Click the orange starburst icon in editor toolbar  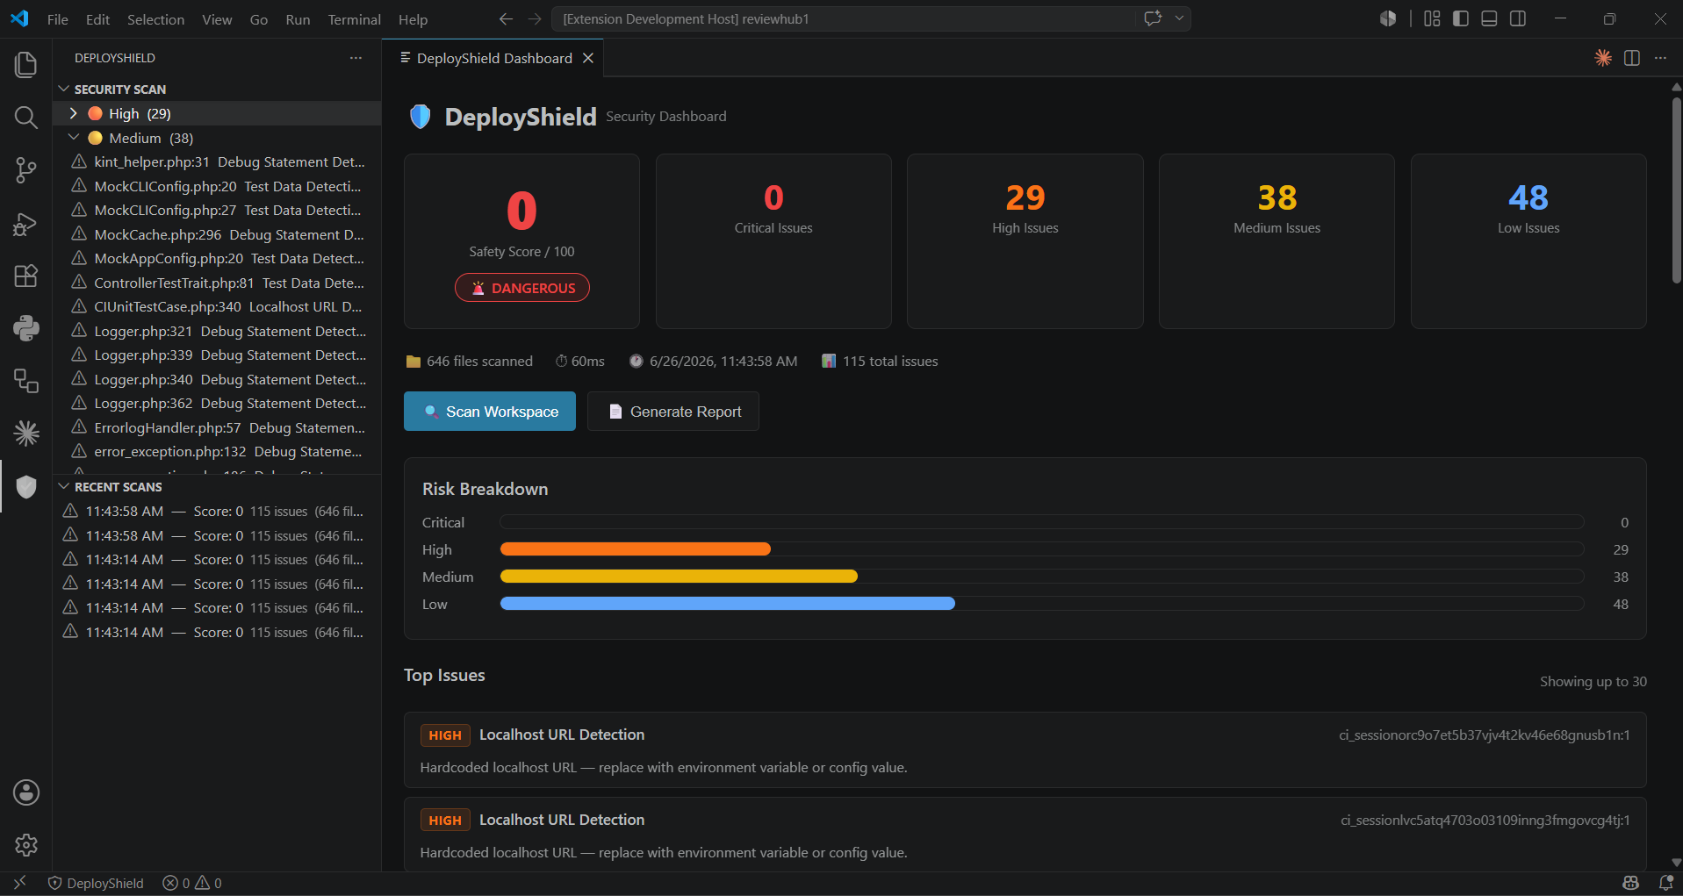(1603, 58)
